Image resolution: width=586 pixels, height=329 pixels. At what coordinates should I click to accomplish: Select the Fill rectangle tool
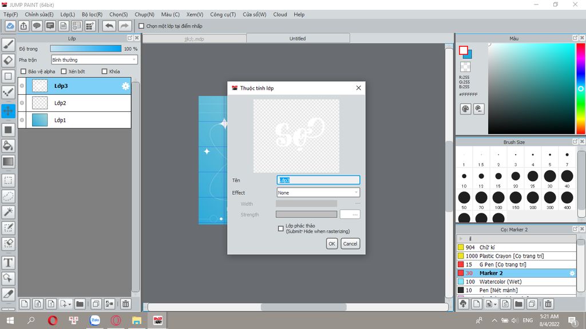(x=8, y=130)
